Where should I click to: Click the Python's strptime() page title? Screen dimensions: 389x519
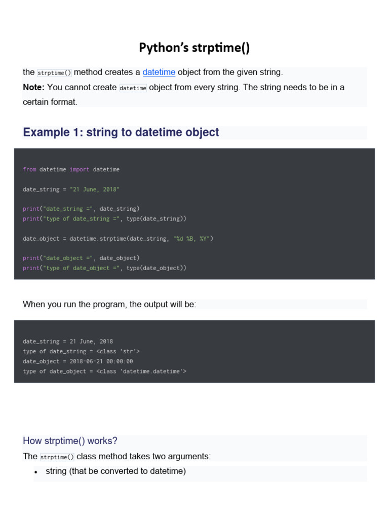194,48
